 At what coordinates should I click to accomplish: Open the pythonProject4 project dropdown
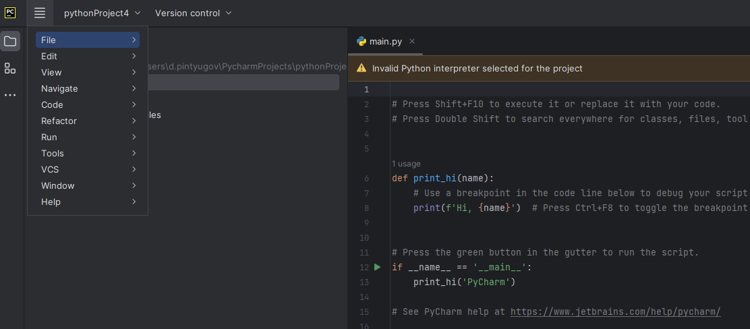pos(103,13)
